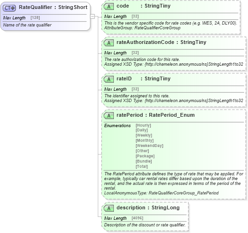Select the rateAuthorizationCode : StringTiny heading
Image resolution: width=248 pixels, height=233 pixels.
click(x=162, y=43)
